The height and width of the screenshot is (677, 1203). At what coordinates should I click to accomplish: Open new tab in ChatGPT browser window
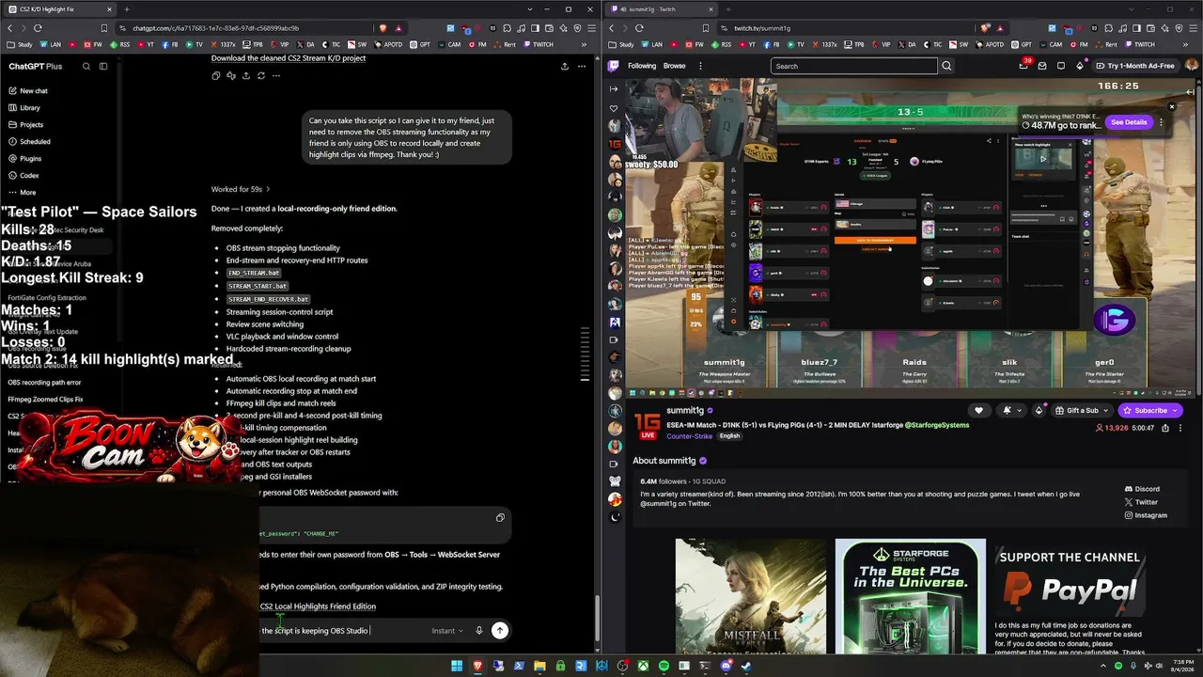(x=126, y=9)
